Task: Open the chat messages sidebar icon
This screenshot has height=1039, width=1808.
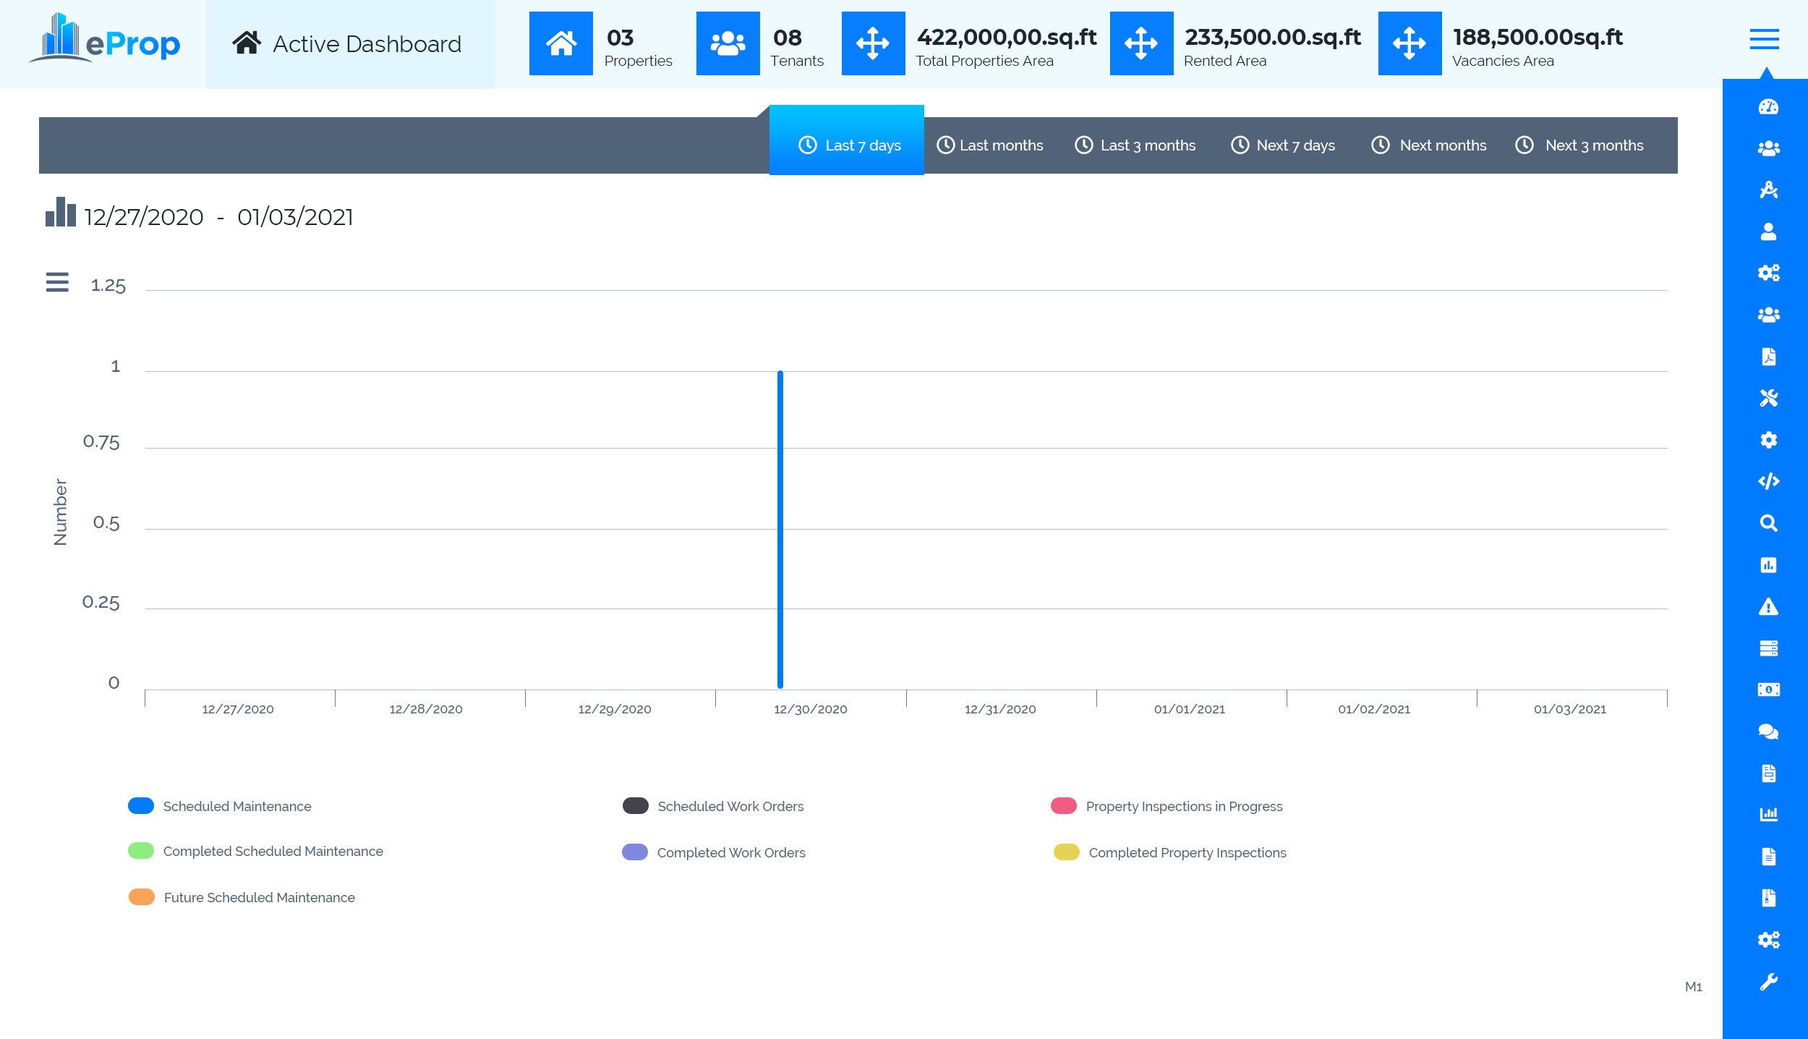Action: coord(1768,731)
